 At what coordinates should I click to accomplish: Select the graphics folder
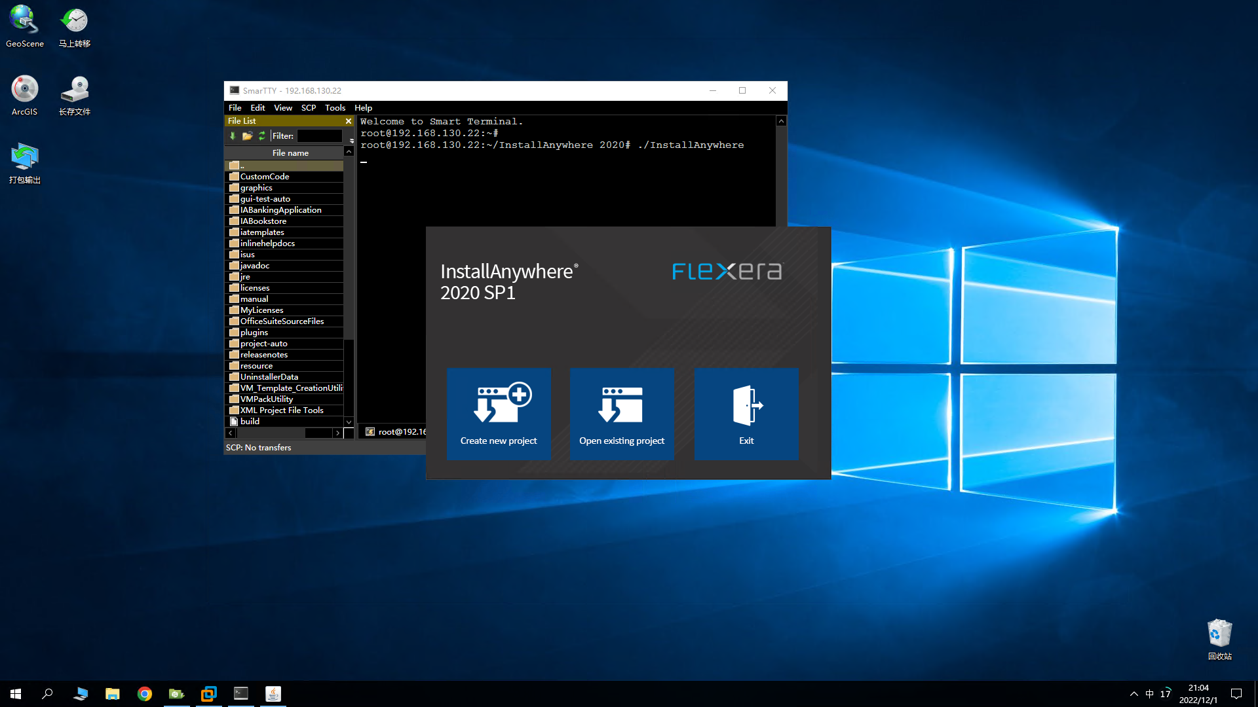284,188
